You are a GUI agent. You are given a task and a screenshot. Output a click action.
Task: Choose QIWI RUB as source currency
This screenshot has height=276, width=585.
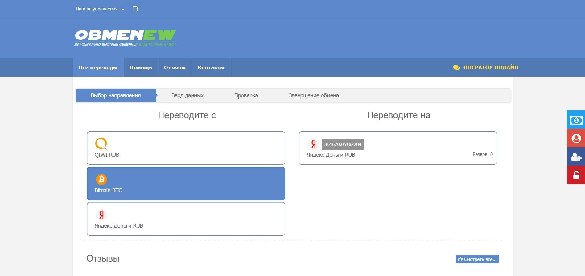tap(186, 148)
